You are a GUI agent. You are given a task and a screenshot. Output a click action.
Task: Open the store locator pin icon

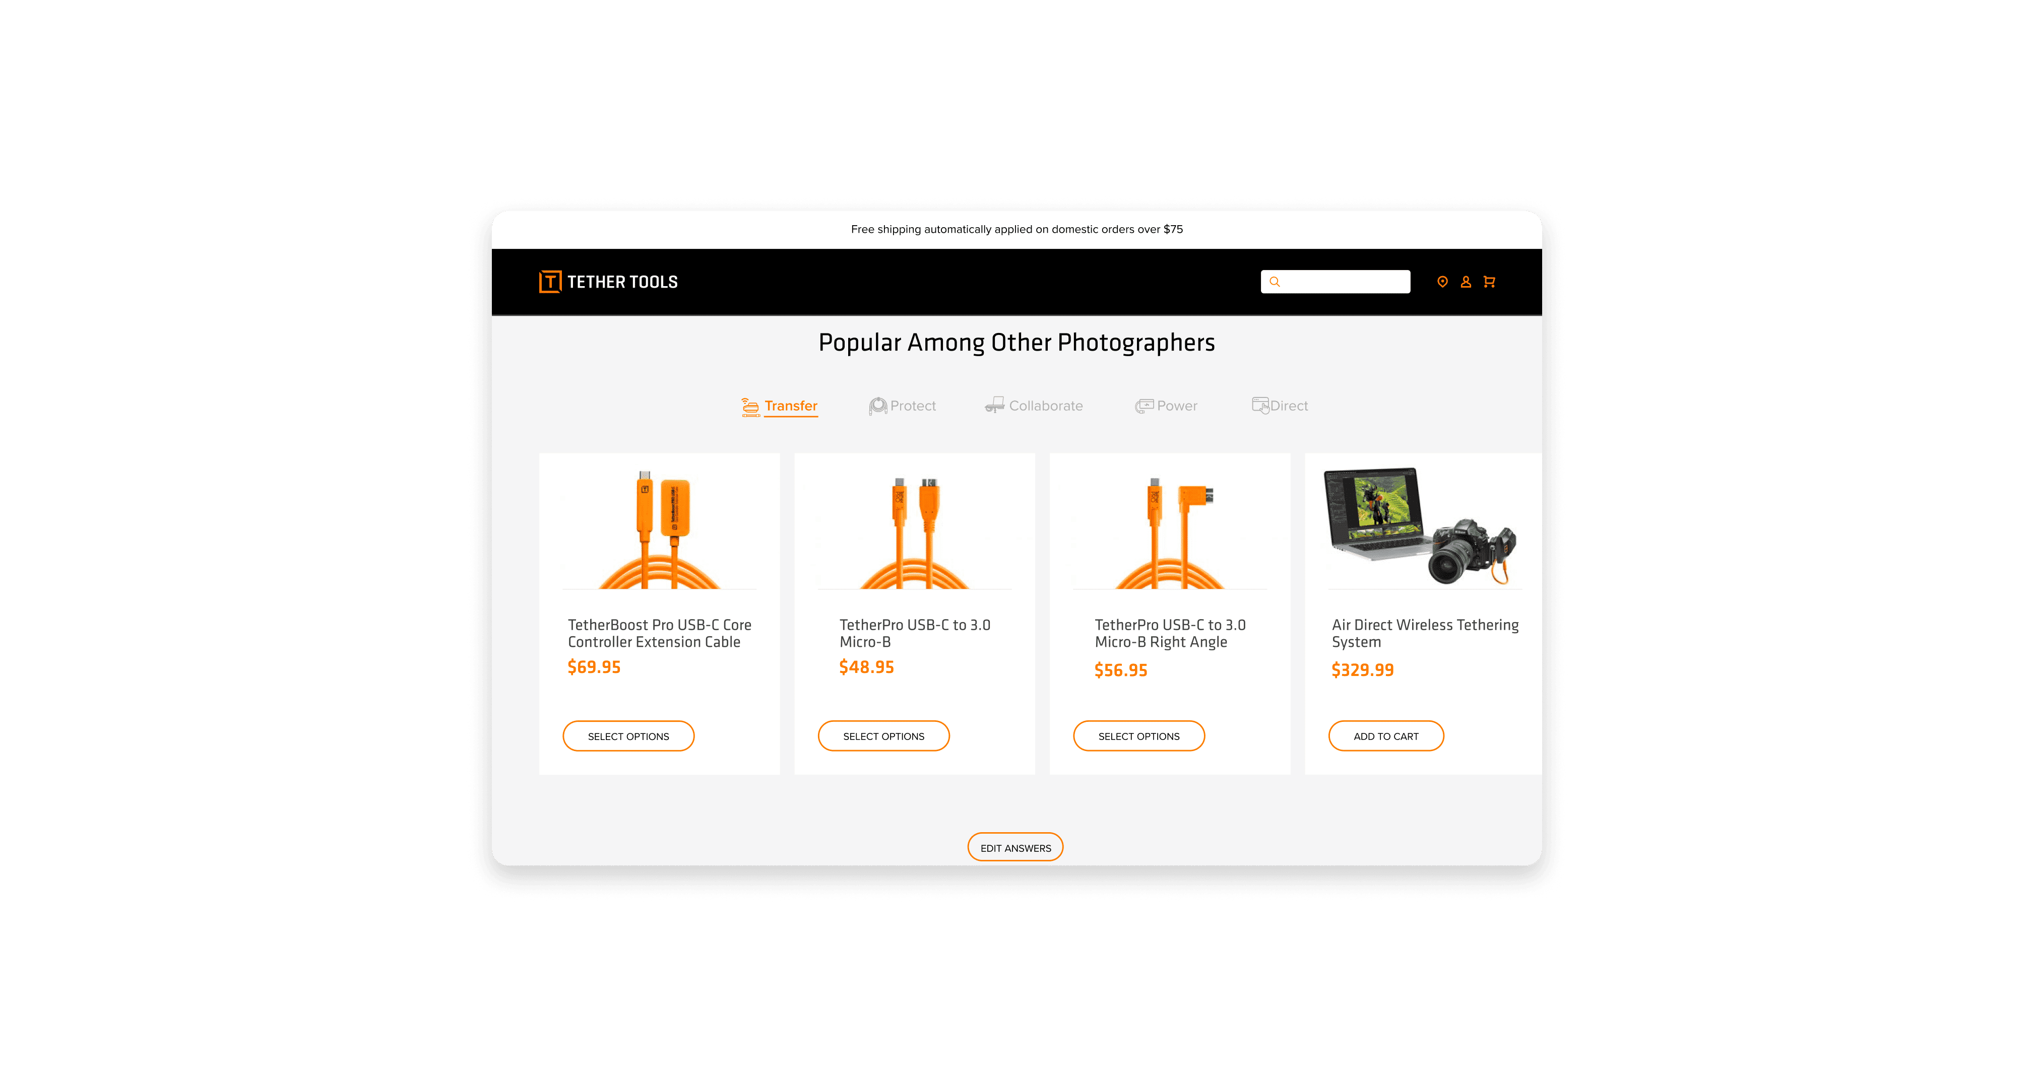tap(1442, 282)
